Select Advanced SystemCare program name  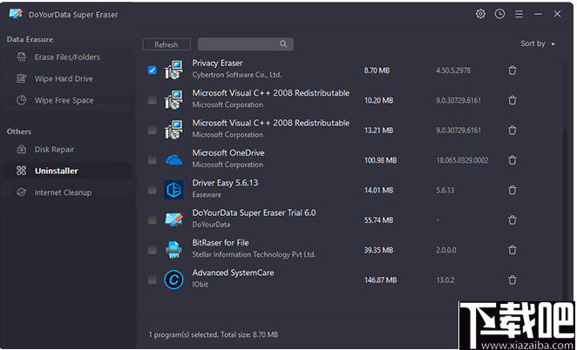pos(233,273)
